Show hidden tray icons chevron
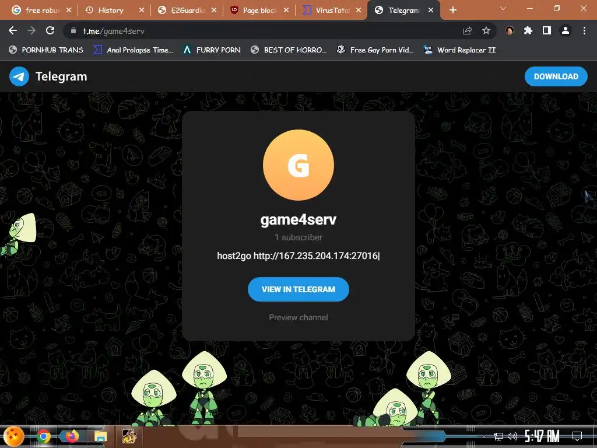 [x=484, y=436]
